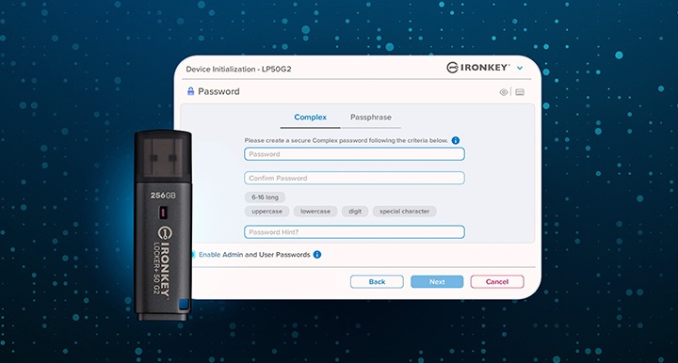Expand the IronKey dropdown chevron
678x363 pixels.
(x=520, y=69)
